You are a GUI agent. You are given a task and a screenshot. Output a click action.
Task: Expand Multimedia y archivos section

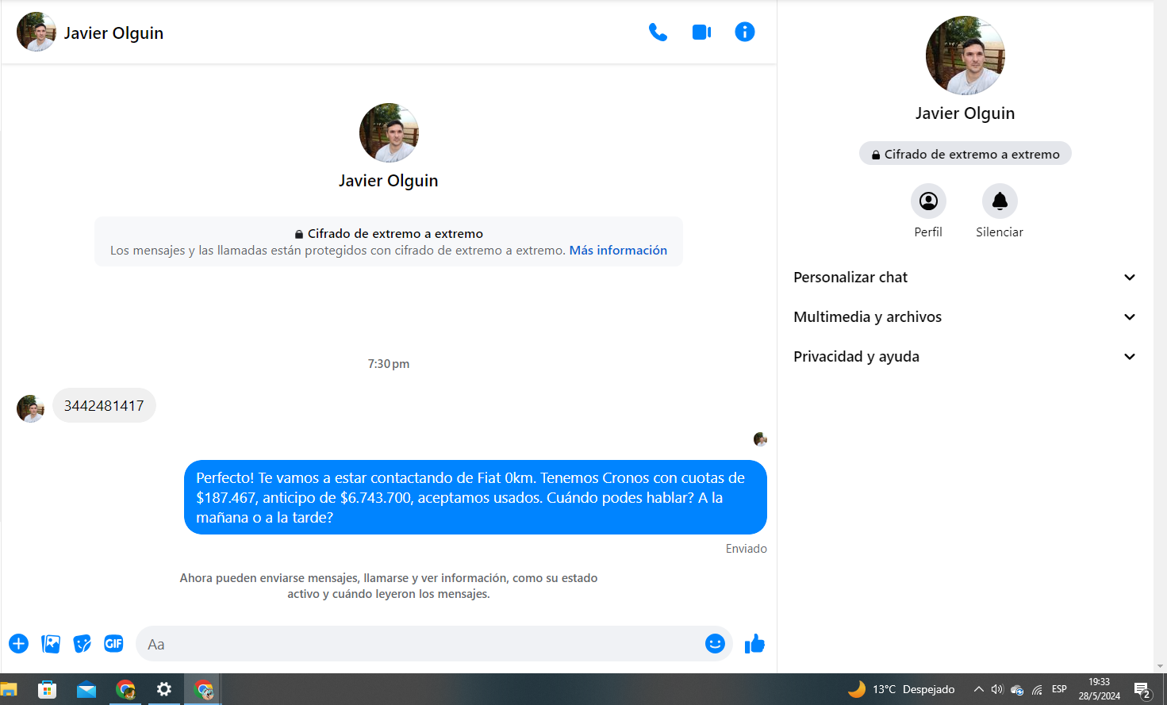[965, 317]
